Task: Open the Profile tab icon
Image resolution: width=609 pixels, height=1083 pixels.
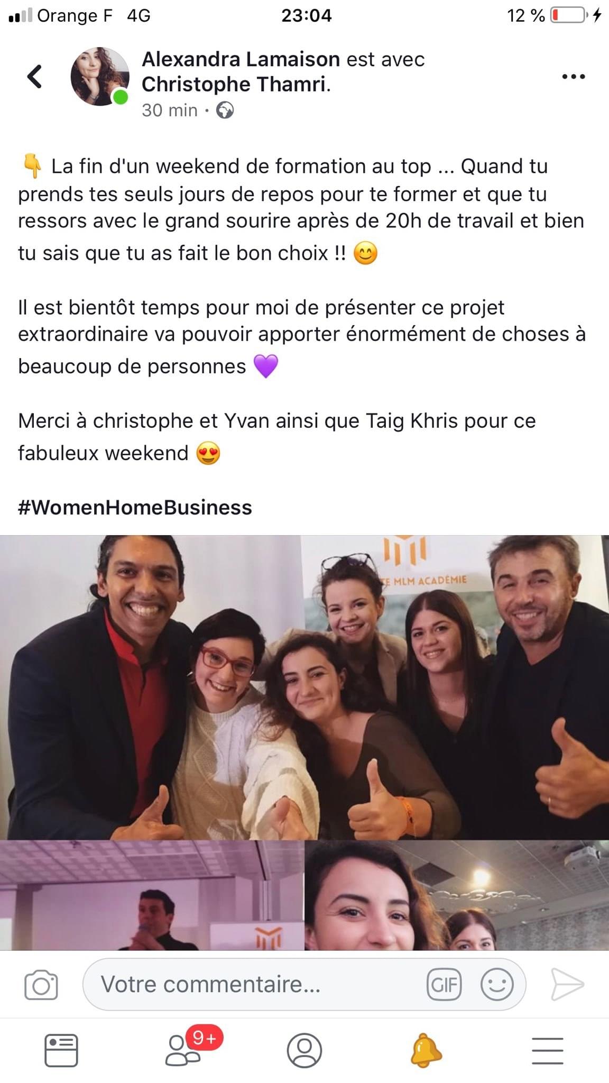Action: pos(304,1050)
